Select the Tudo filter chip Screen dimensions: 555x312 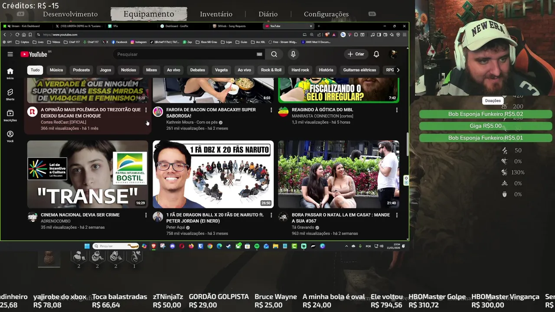35,70
